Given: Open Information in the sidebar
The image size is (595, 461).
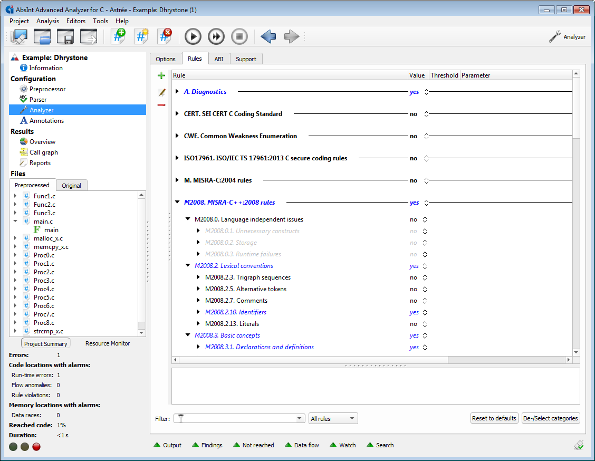Looking at the screenshot, I should click(x=45, y=68).
